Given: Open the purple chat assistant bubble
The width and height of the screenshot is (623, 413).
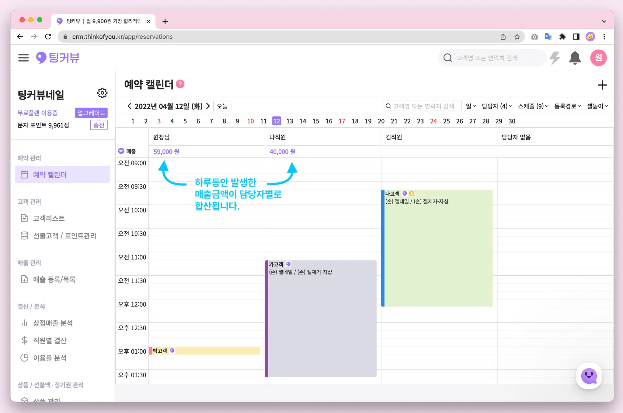Looking at the screenshot, I should tap(589, 376).
